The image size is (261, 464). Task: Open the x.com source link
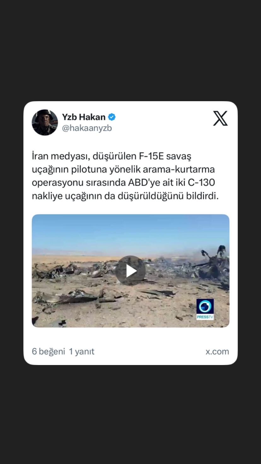[x=217, y=351]
